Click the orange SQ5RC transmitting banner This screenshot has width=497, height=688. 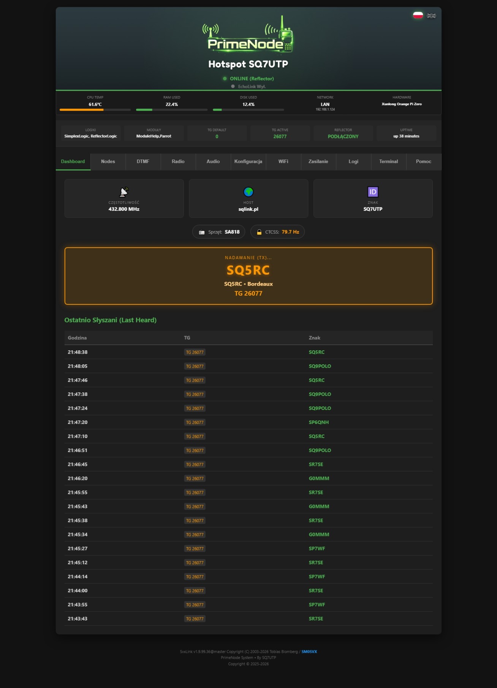(248, 276)
